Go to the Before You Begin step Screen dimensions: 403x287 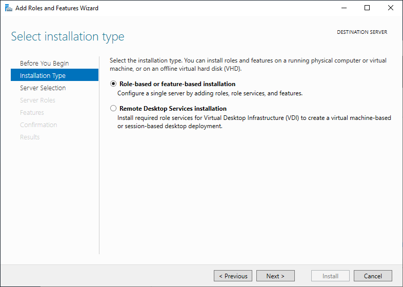coord(44,64)
